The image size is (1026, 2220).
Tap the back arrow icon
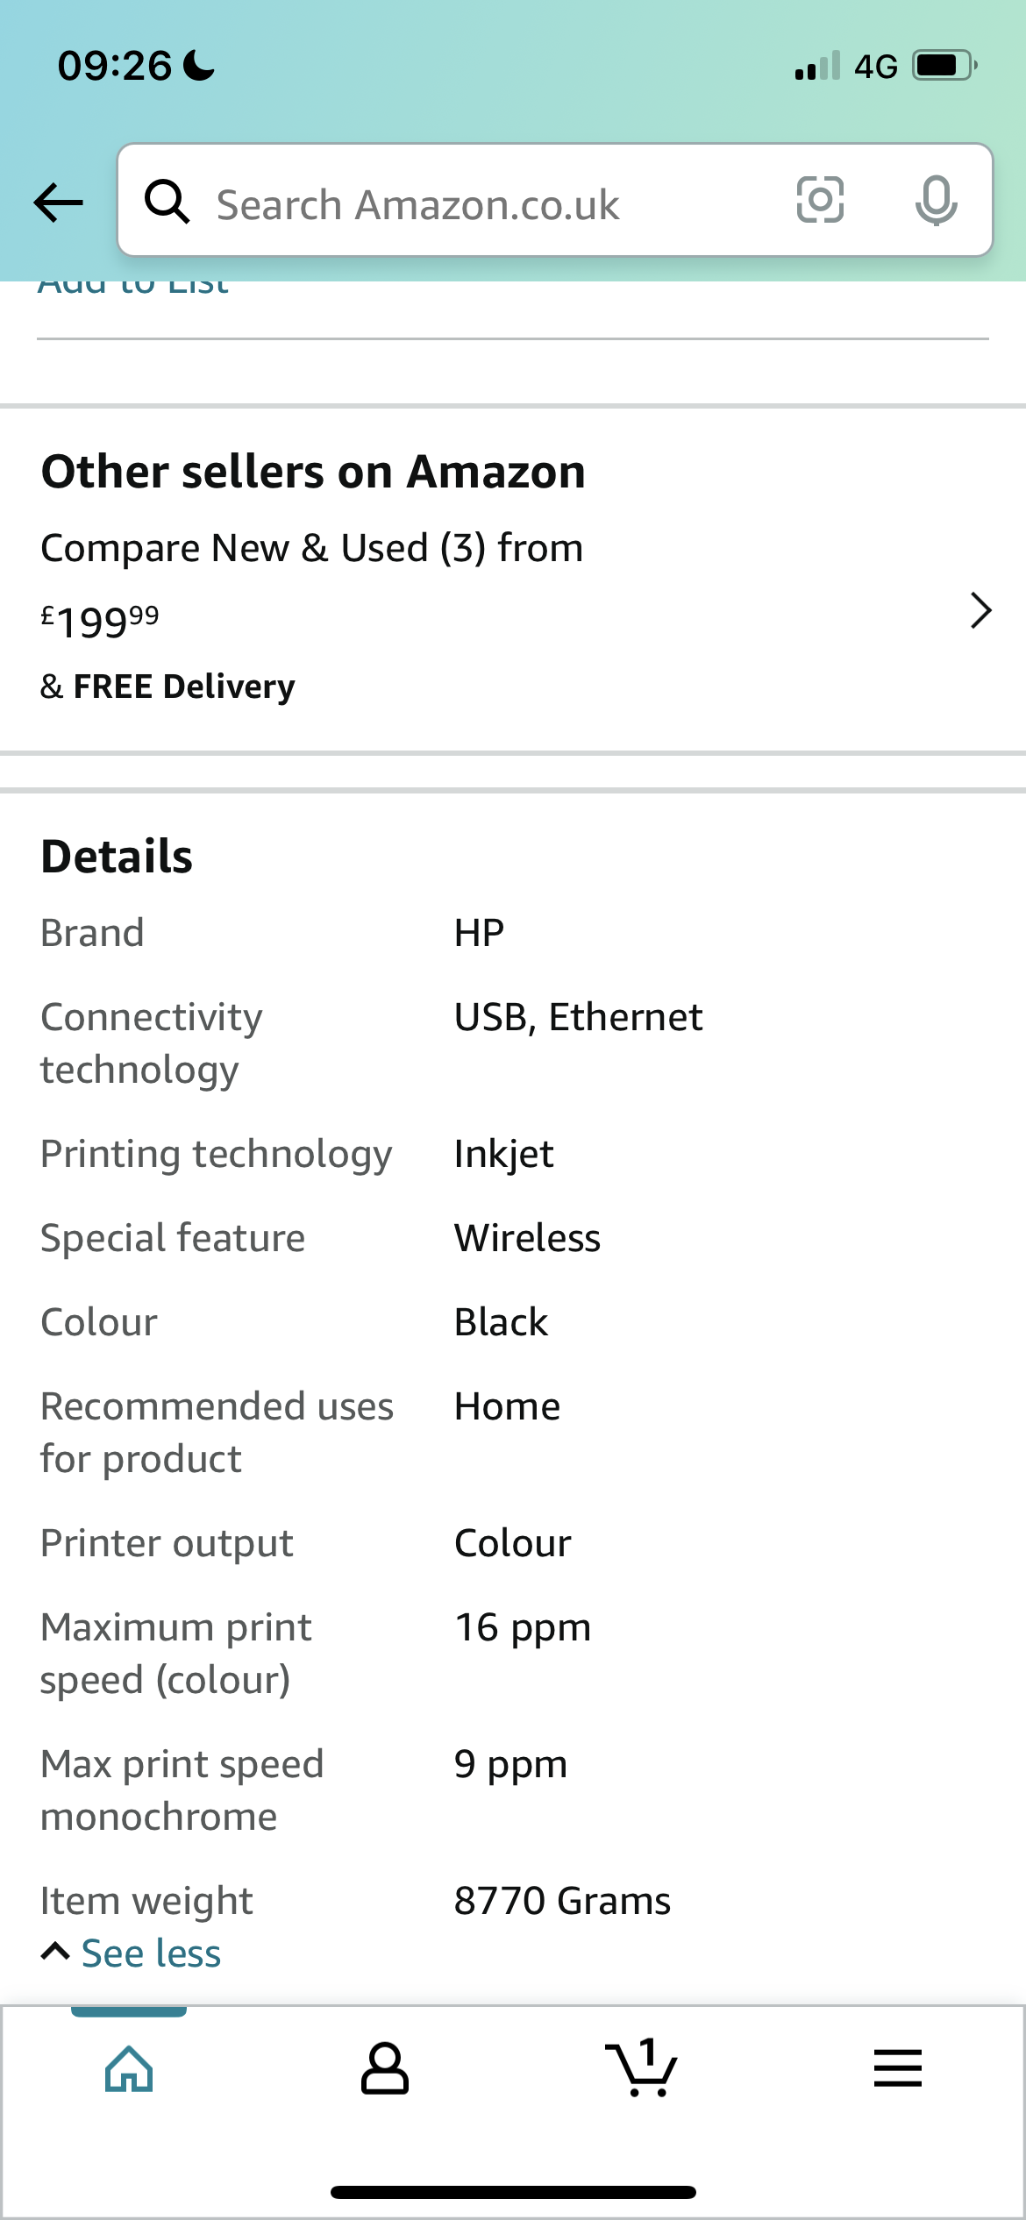click(58, 203)
